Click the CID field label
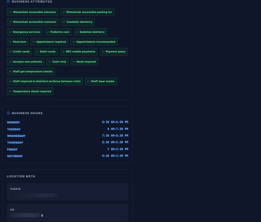The width and height of the screenshot is (261, 222). [12, 210]
